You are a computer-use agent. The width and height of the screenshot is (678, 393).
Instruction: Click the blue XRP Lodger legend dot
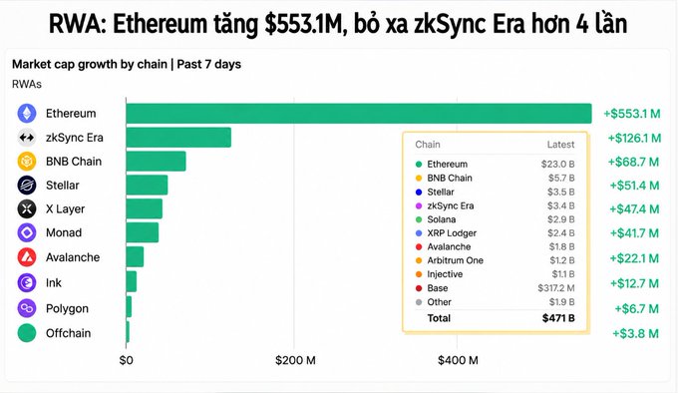(419, 233)
